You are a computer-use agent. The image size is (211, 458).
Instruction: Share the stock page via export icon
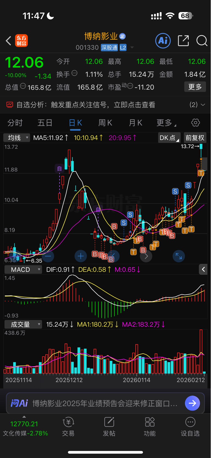(x=183, y=41)
